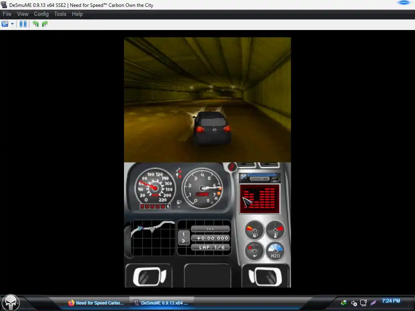Image resolution: width=415 pixels, height=311 pixels.
Task: Click the black car in game view
Action: [212, 128]
